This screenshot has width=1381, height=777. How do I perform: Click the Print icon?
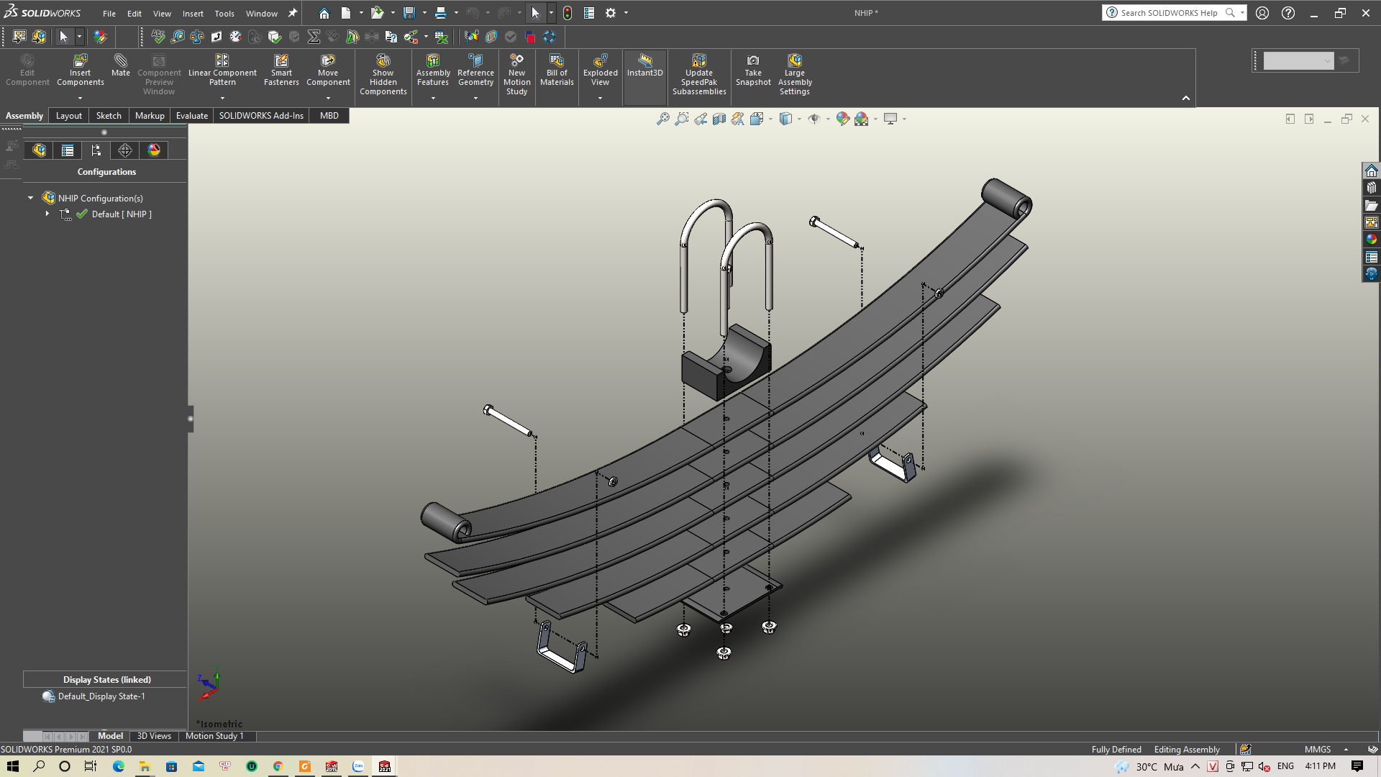(x=441, y=13)
